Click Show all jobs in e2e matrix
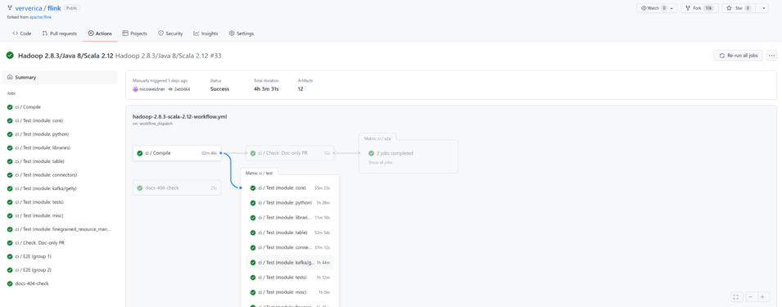 click(381, 162)
